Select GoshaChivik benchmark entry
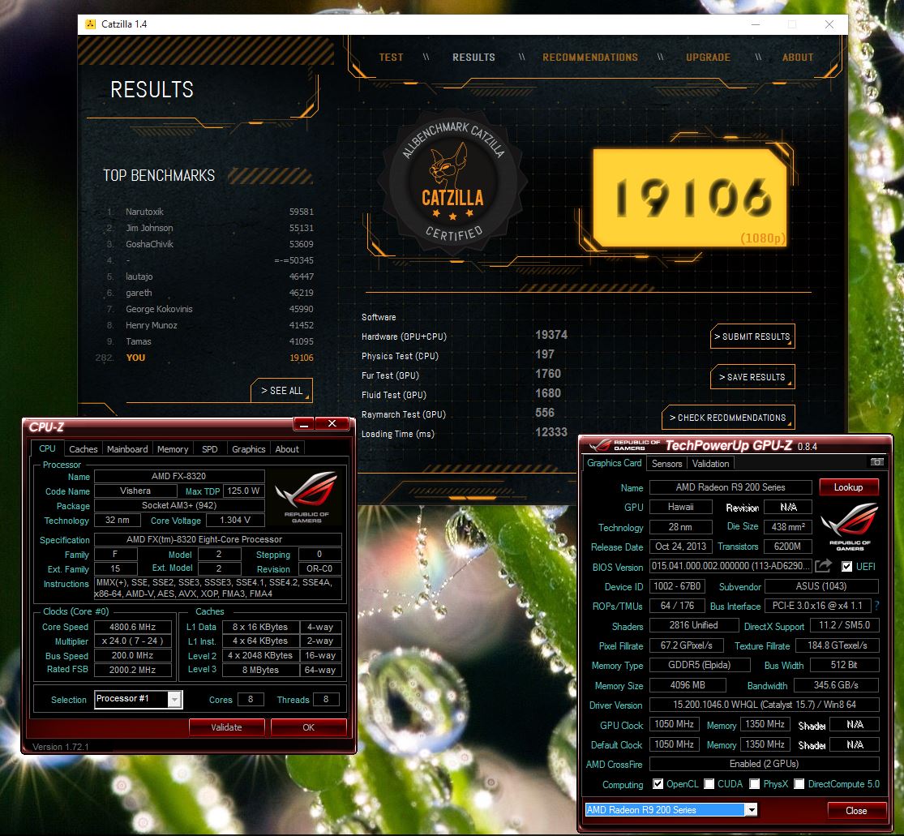 [210, 244]
